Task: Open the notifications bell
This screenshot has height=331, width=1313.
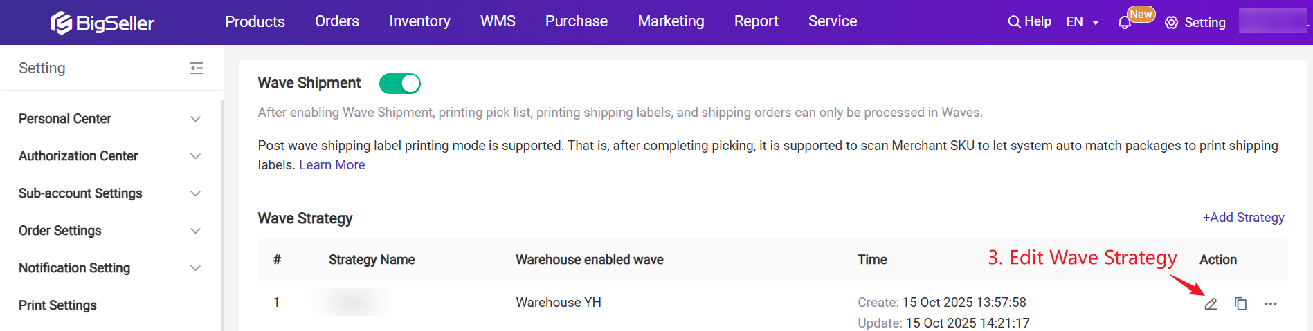Action: [x=1125, y=23]
